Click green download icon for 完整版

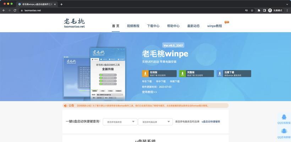click(x=182, y=73)
